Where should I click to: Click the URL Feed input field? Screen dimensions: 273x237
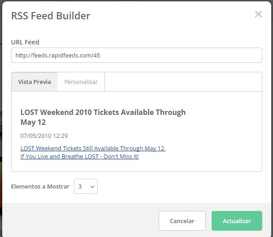click(x=136, y=55)
